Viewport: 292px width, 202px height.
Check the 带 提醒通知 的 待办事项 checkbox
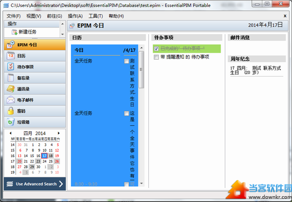click(156, 57)
